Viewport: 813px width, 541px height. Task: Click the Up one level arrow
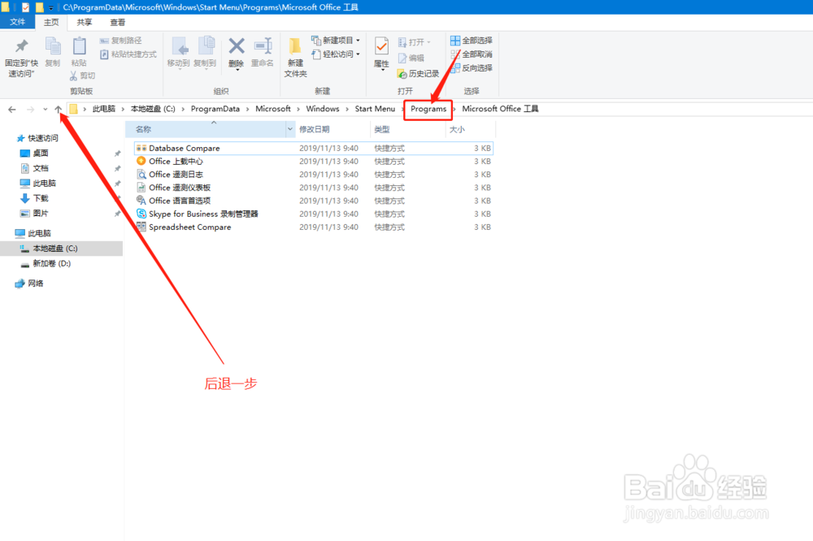click(58, 110)
